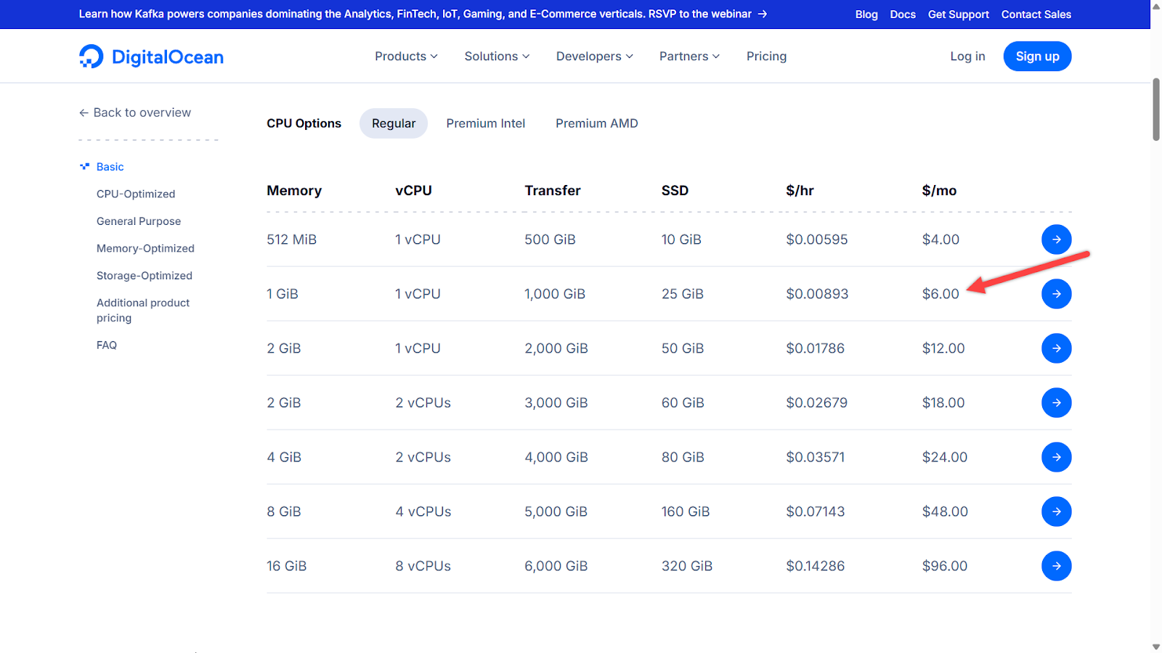
Task: Click the DigitalOcean logo
Action: [151, 57]
